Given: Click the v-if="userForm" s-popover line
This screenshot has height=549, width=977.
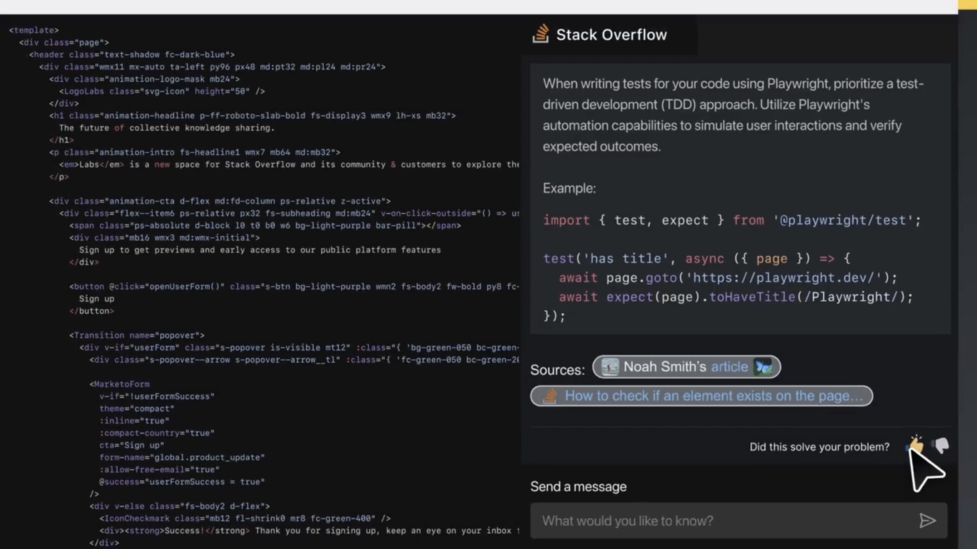Looking at the screenshot, I should pyautogui.click(x=299, y=348).
